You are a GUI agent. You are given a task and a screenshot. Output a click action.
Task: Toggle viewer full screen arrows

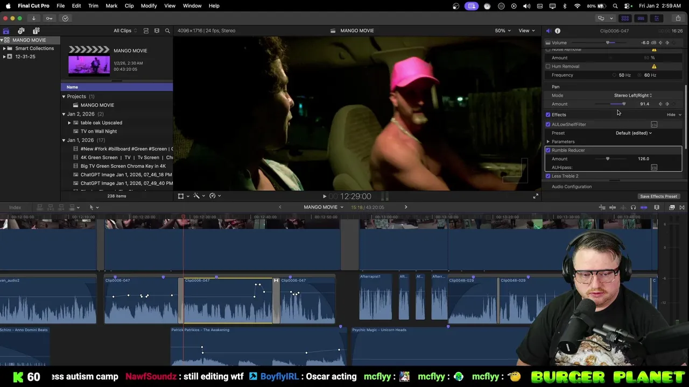(x=536, y=196)
